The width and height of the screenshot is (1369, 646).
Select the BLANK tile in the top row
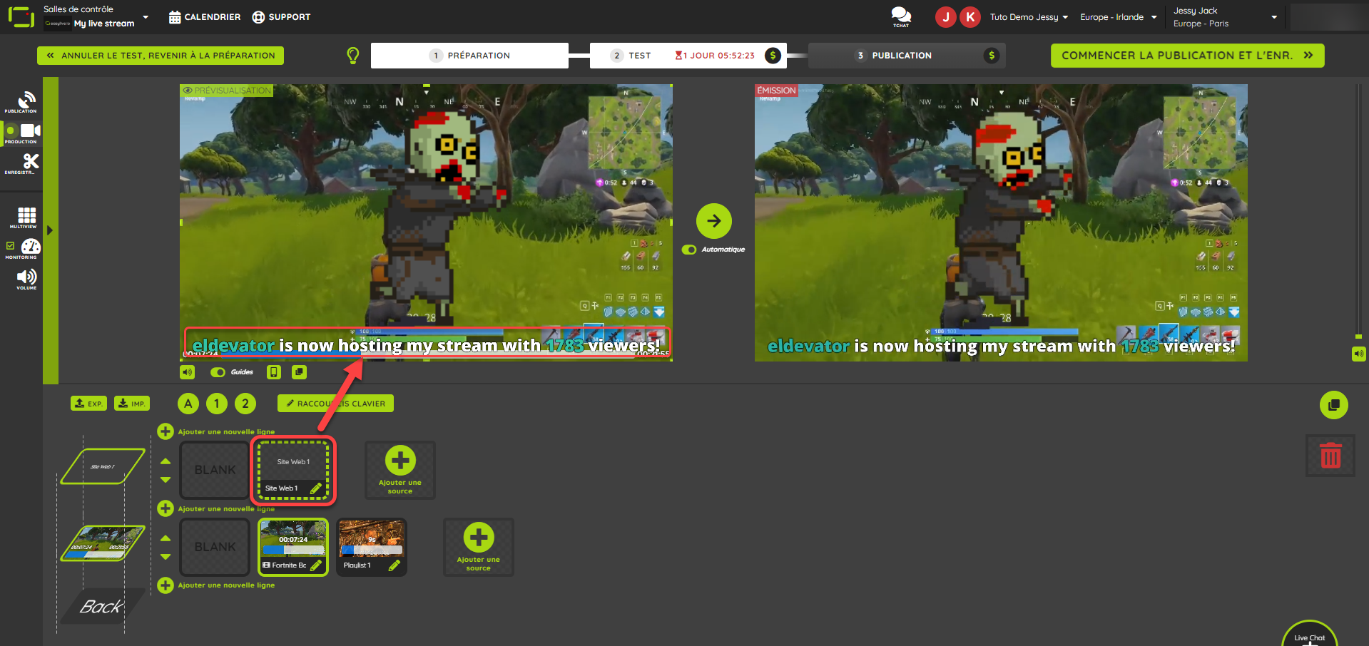tap(215, 470)
